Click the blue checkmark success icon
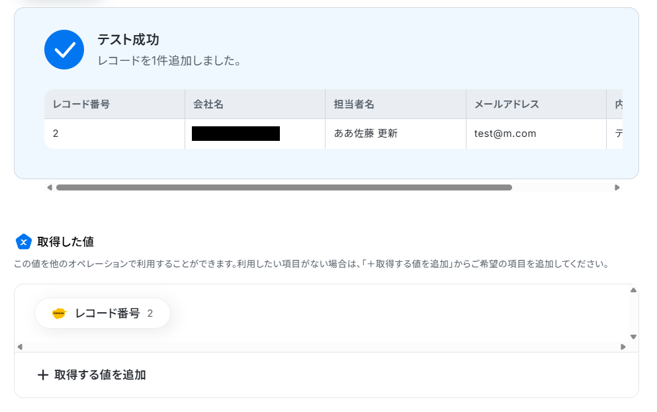This screenshot has height=412, width=657. [64, 50]
